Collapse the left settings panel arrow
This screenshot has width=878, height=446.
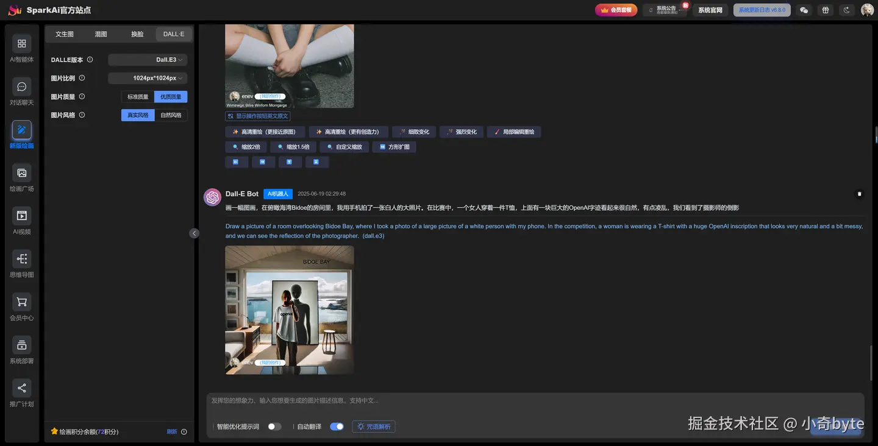click(194, 233)
